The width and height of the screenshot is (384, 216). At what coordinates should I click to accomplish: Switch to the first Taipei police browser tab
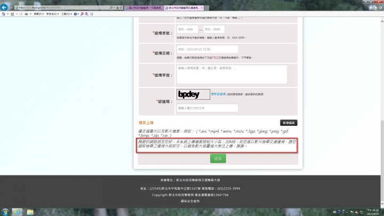point(144,8)
